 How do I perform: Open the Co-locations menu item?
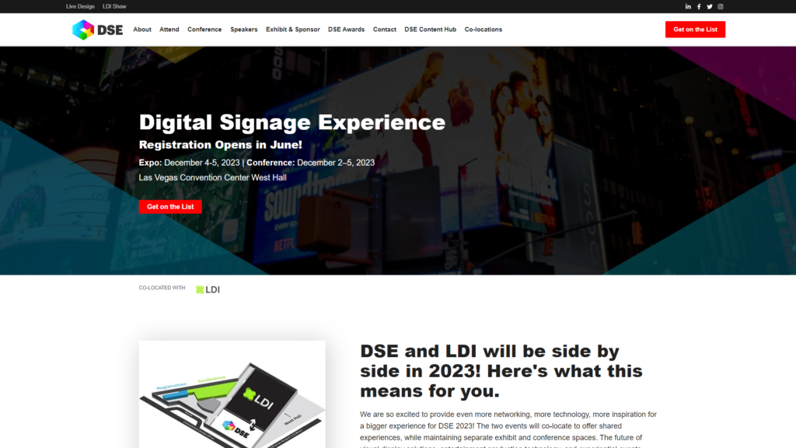(x=484, y=30)
